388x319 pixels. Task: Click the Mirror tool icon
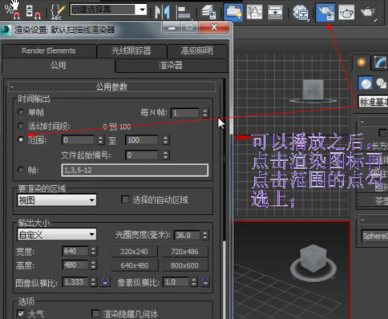162,12
